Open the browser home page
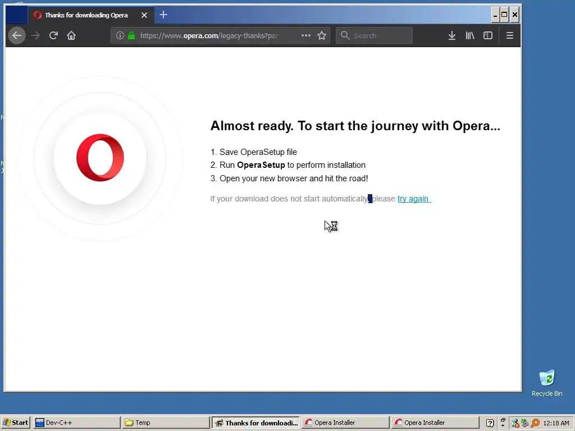The width and height of the screenshot is (575, 431). click(x=71, y=35)
